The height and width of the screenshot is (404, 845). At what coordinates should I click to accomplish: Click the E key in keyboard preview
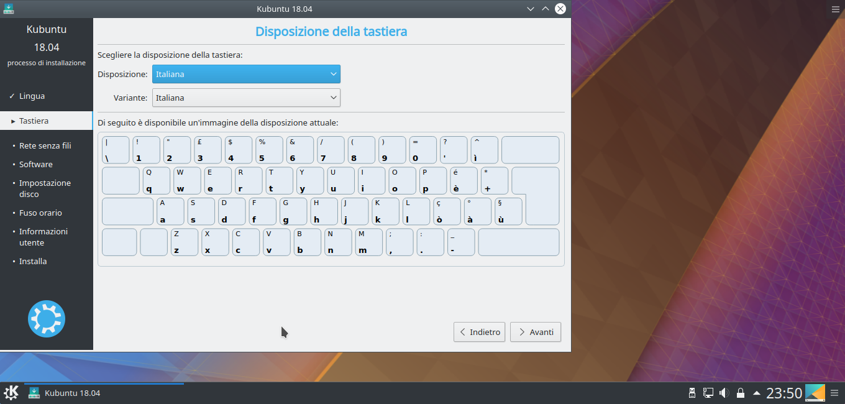[217, 181]
